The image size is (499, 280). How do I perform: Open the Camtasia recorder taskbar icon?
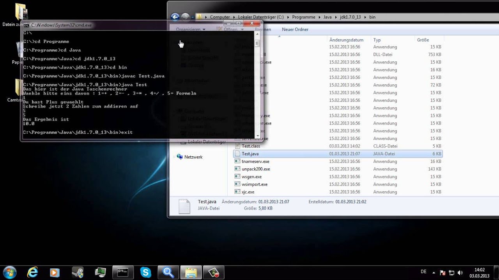214,272
